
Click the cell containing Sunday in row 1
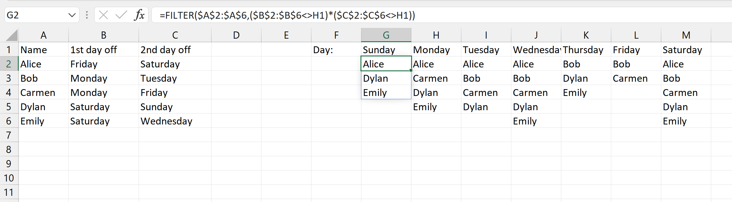click(386, 50)
